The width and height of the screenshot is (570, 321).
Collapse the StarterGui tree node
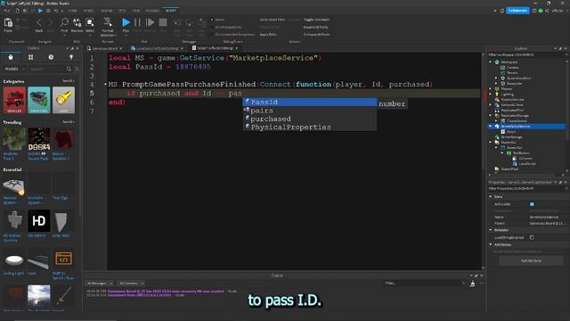pyautogui.click(x=491, y=143)
